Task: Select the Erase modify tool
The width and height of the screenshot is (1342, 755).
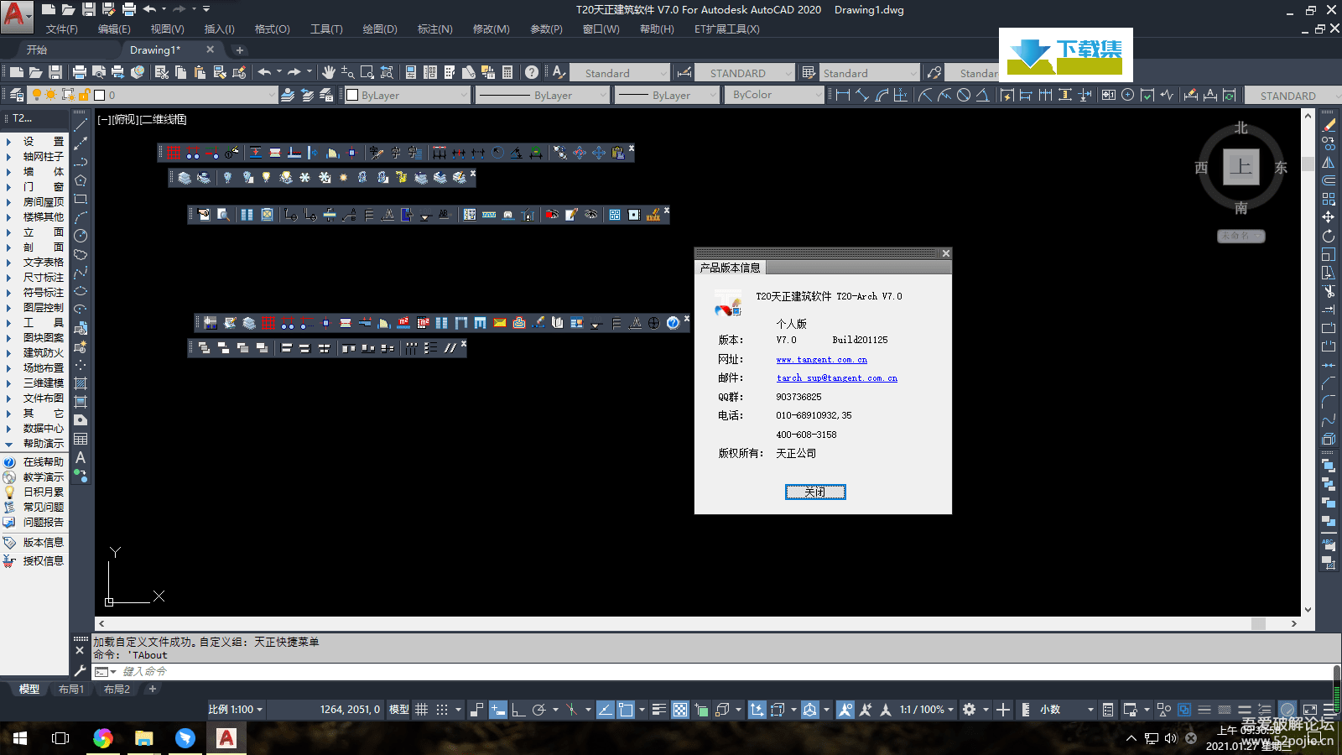Action: click(1329, 125)
